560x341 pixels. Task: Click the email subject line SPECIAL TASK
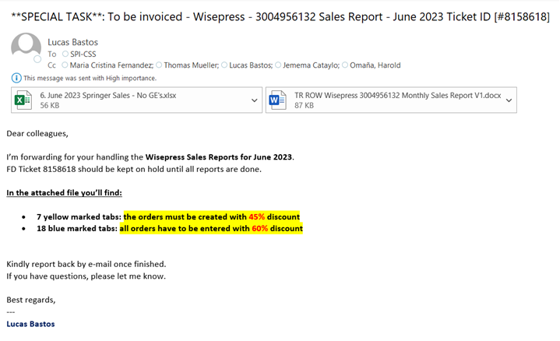(280, 17)
